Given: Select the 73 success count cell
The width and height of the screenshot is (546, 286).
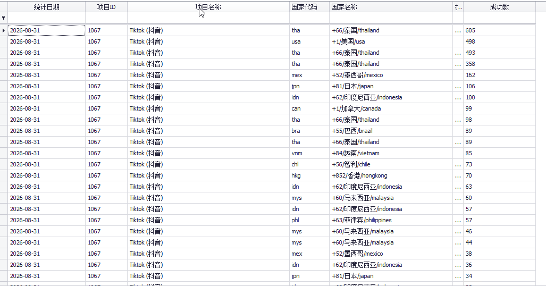Looking at the screenshot, I should (499, 164).
